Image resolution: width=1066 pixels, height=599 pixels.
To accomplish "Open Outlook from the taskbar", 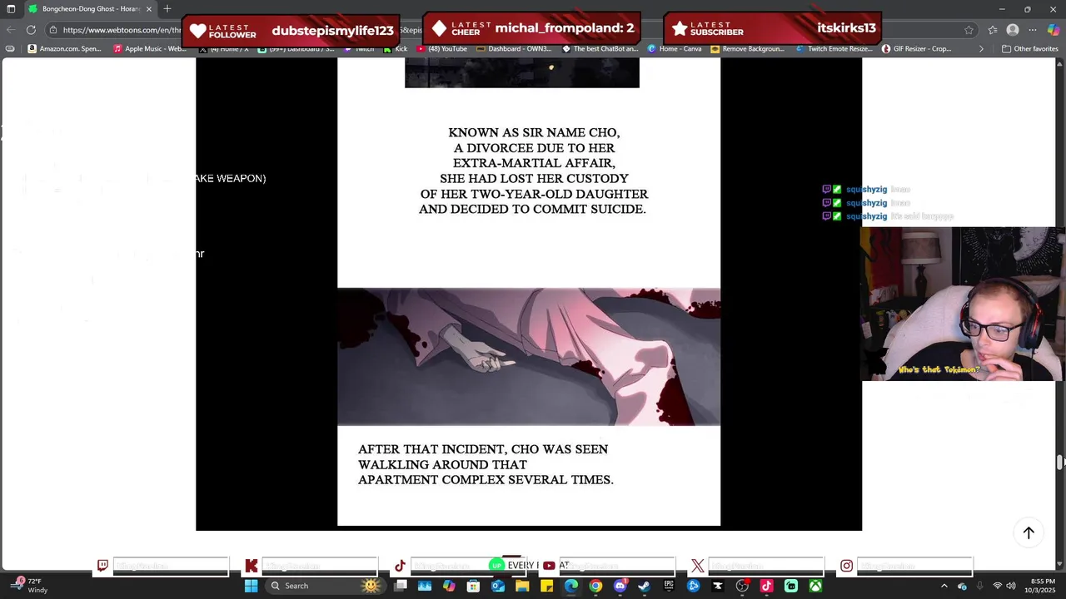I will (498, 586).
